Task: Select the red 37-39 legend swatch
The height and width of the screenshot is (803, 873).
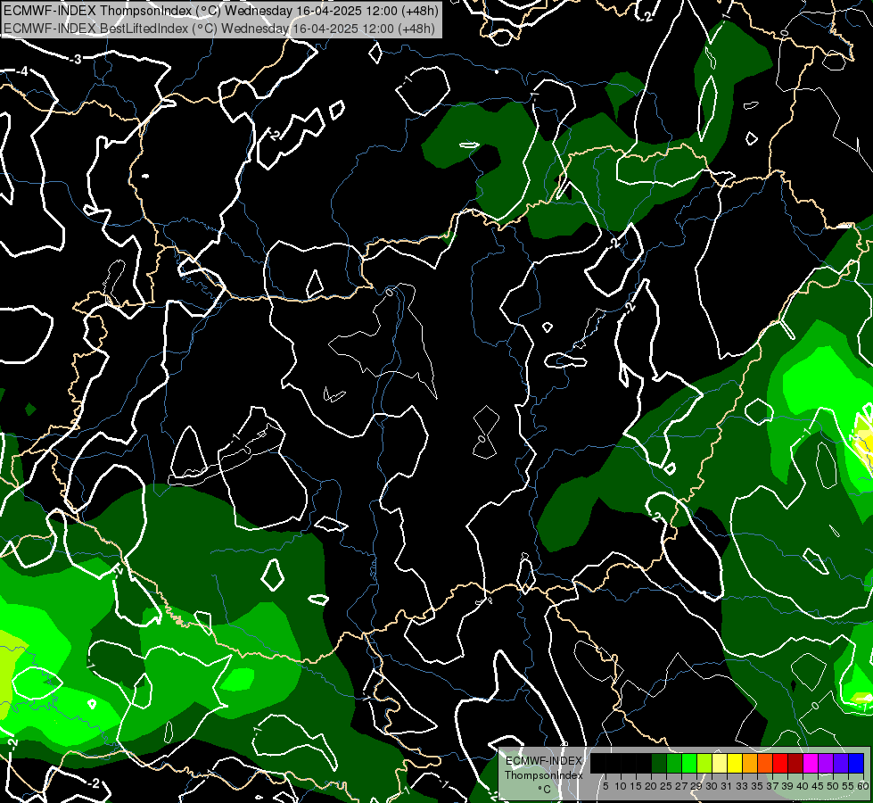Action: click(x=780, y=763)
